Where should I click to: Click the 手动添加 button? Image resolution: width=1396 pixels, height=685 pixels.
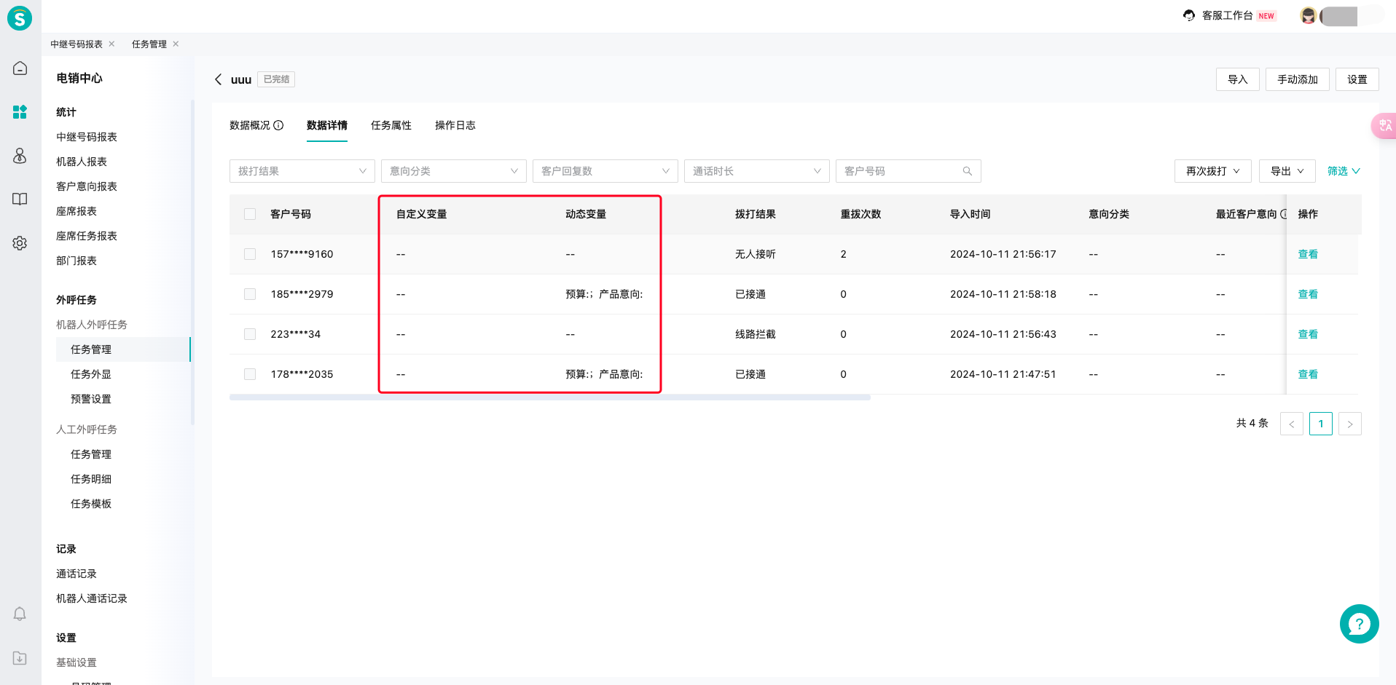pyautogui.click(x=1298, y=79)
